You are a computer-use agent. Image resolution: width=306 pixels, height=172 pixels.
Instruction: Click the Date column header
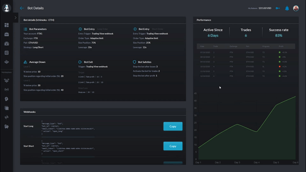pyautogui.click(x=202, y=46)
